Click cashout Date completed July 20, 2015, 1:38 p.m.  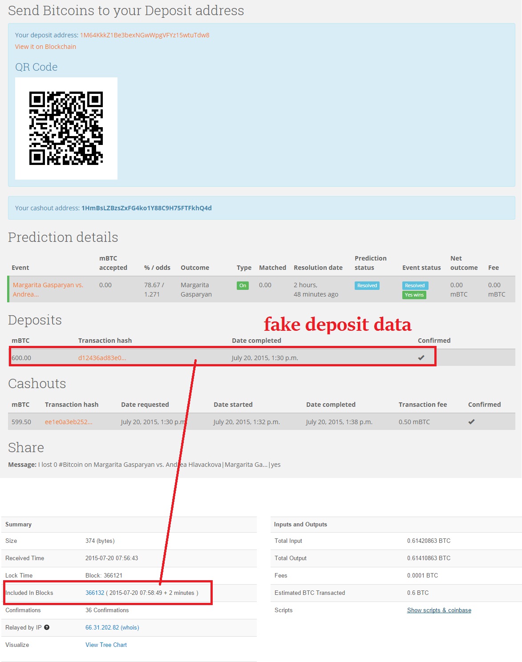pos(339,422)
